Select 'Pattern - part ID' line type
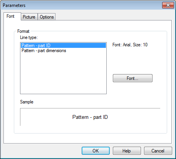The height and width of the screenshot is (159, 176). point(64,46)
